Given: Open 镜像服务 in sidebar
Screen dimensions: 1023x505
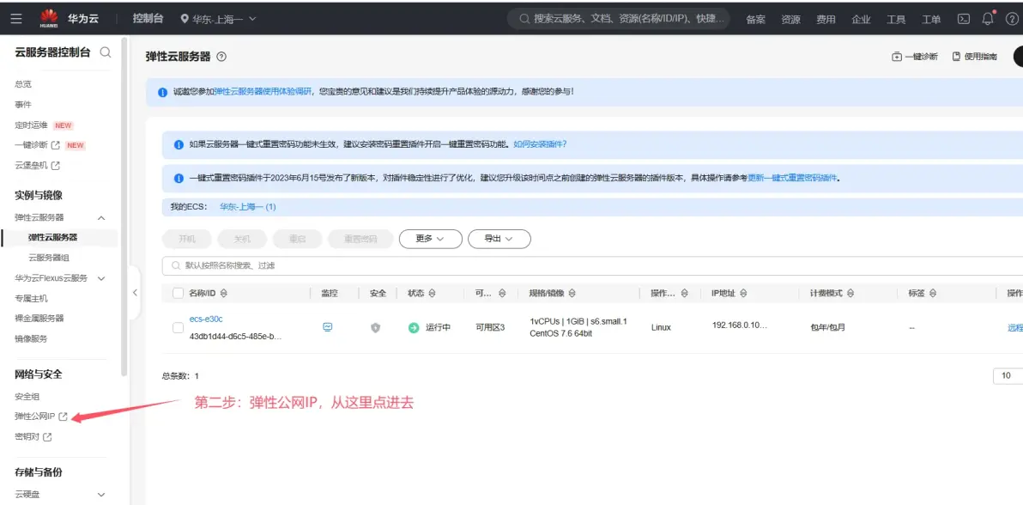Looking at the screenshot, I should [x=31, y=338].
